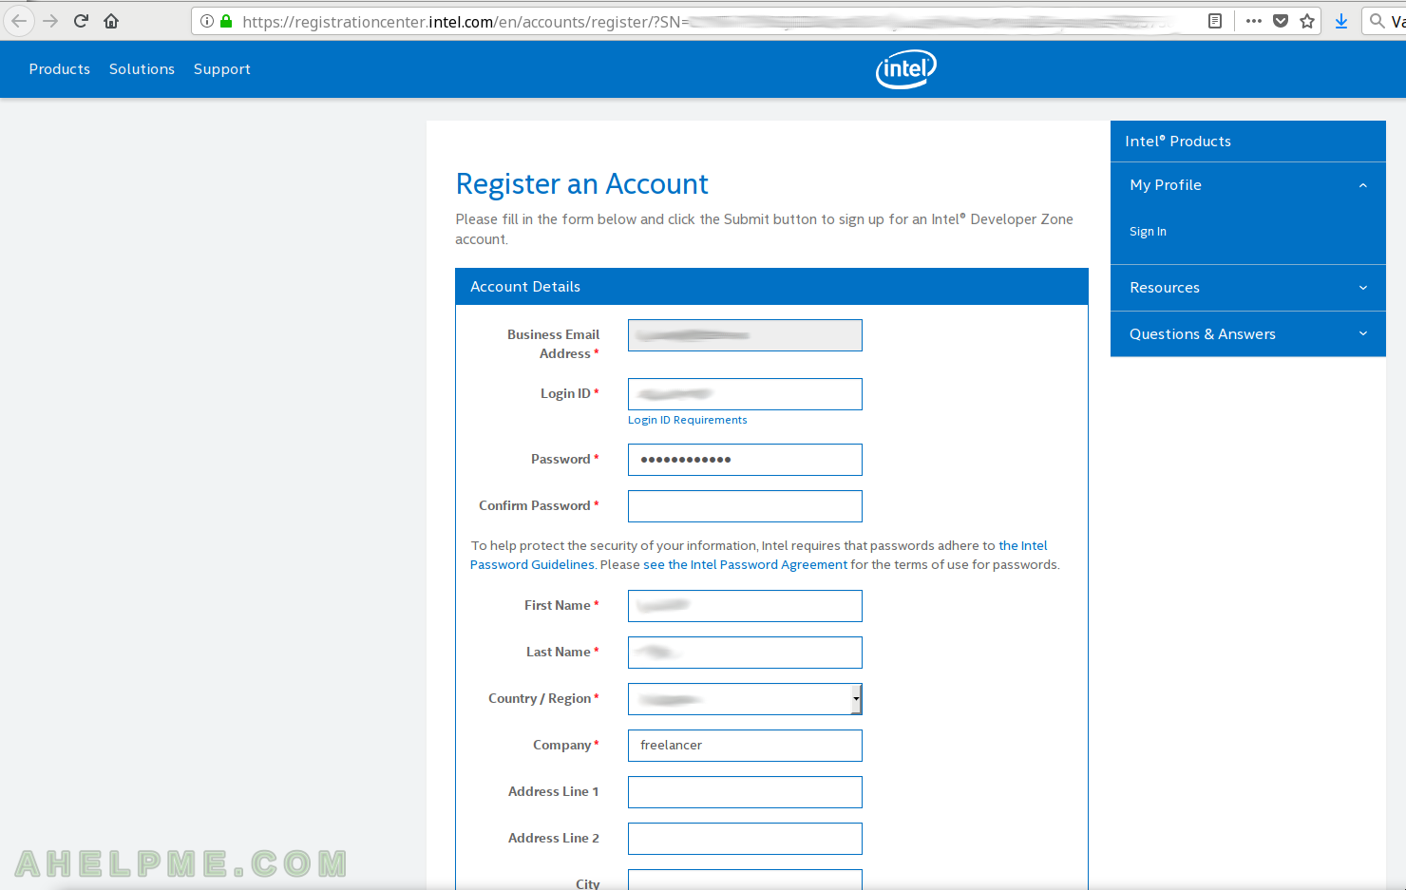Expand Questions & Answers section chevron

(1363, 333)
